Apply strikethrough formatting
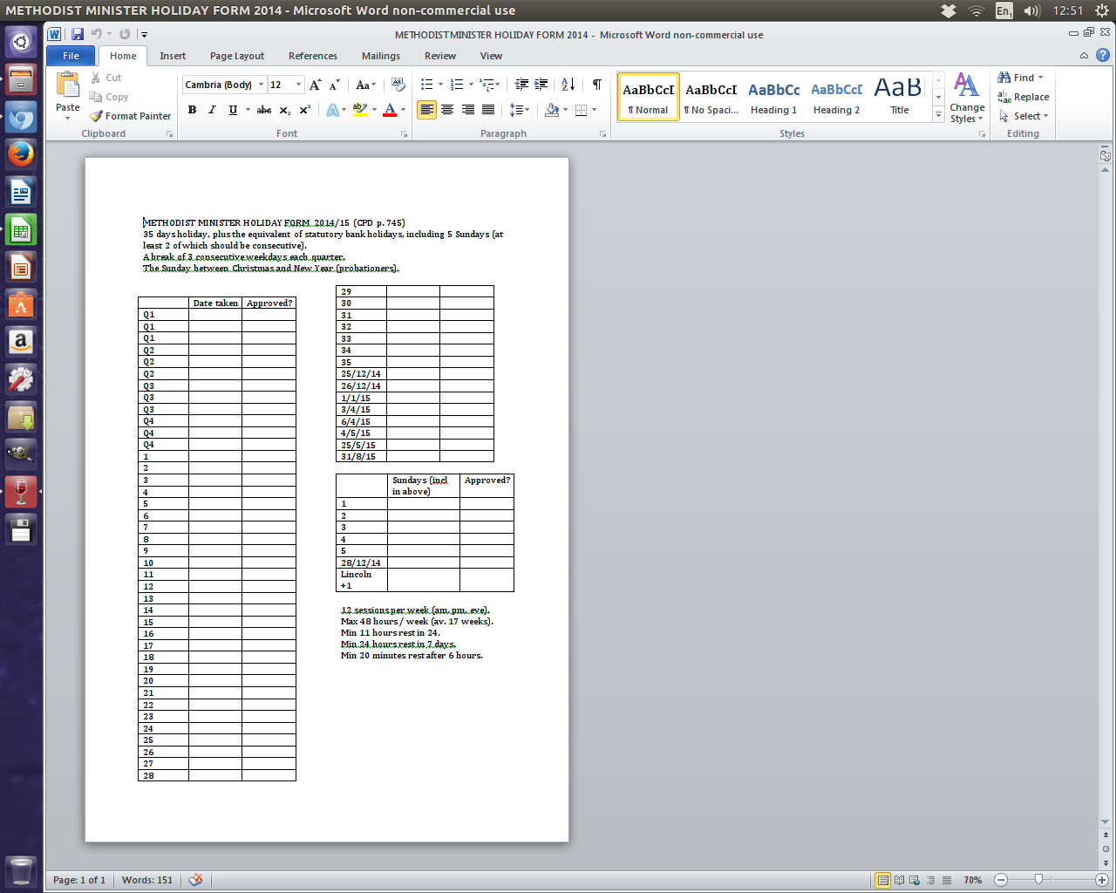 point(263,110)
